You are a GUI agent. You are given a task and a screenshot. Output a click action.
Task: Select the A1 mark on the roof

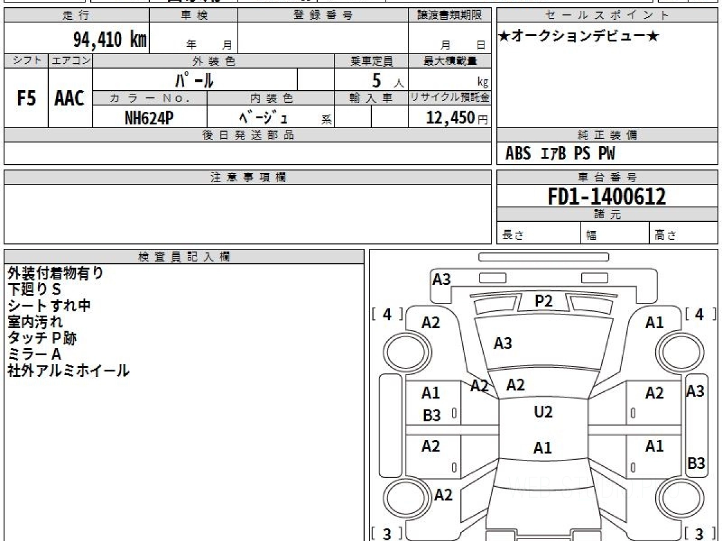543,447
